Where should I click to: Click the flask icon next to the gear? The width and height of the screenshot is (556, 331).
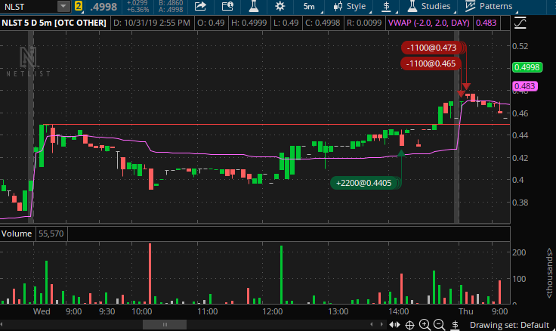[254, 6]
